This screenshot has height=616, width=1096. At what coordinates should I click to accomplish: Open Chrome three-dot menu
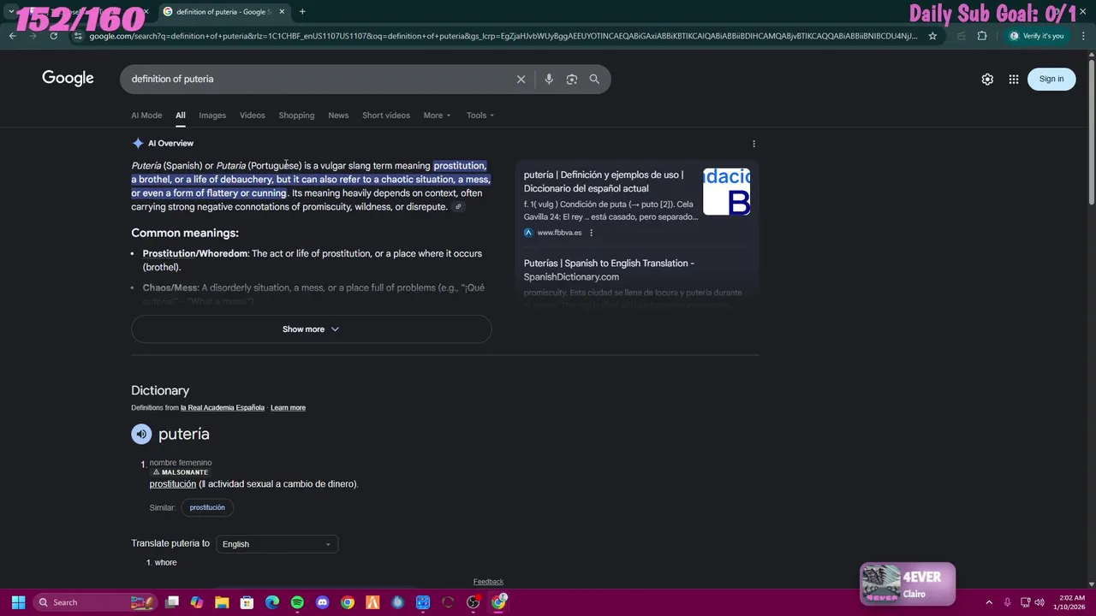(x=1082, y=36)
